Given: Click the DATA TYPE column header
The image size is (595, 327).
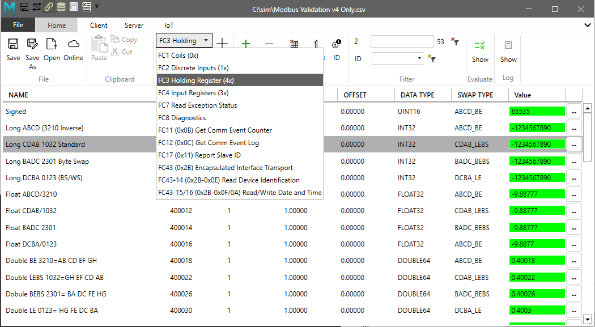Looking at the screenshot, I should coord(418,95).
